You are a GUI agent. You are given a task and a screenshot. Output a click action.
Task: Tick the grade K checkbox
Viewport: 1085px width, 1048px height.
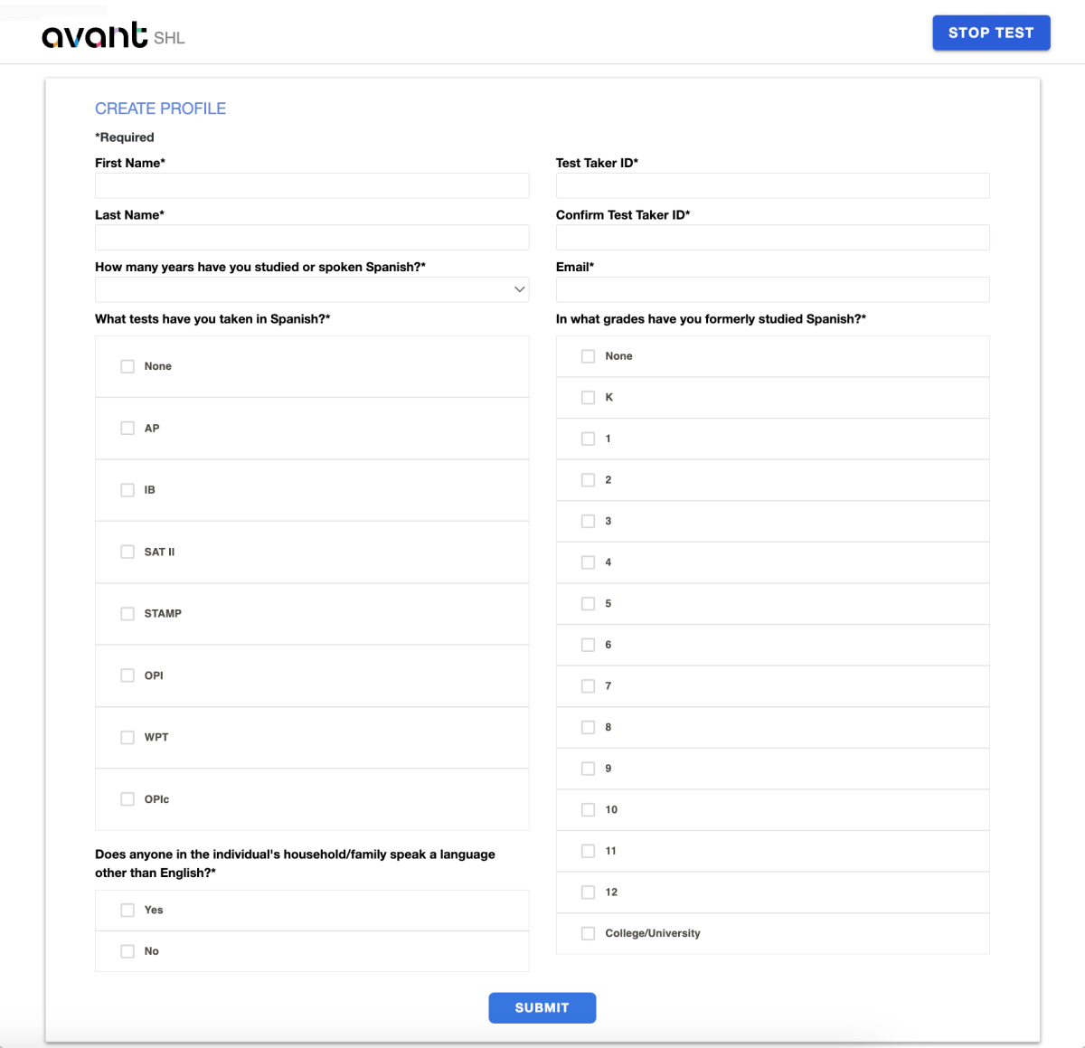tap(588, 398)
